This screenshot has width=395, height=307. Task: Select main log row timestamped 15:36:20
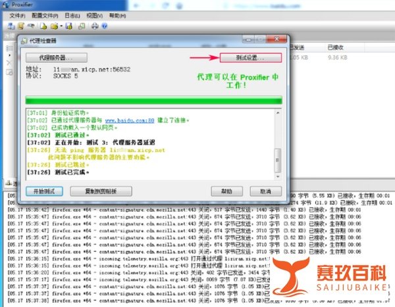[138, 273]
